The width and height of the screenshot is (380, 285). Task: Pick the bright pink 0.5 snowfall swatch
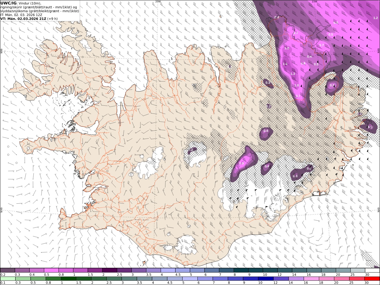(x=51, y=270)
